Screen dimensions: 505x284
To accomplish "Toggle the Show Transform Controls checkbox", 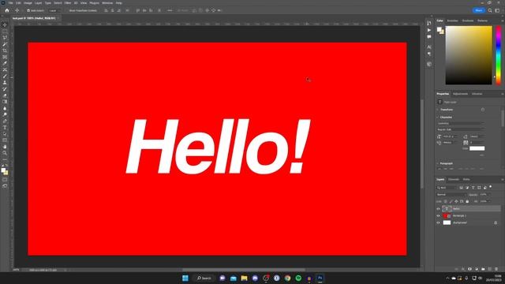I will point(67,10).
